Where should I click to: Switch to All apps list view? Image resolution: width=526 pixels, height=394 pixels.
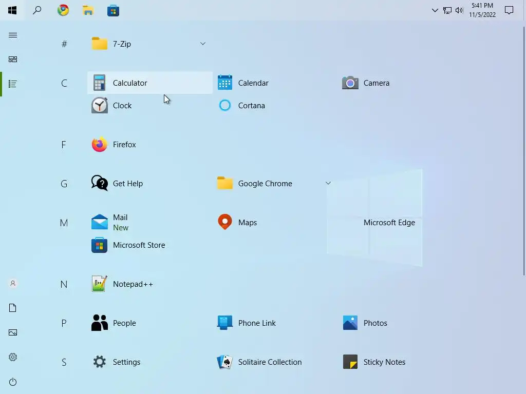click(x=13, y=84)
